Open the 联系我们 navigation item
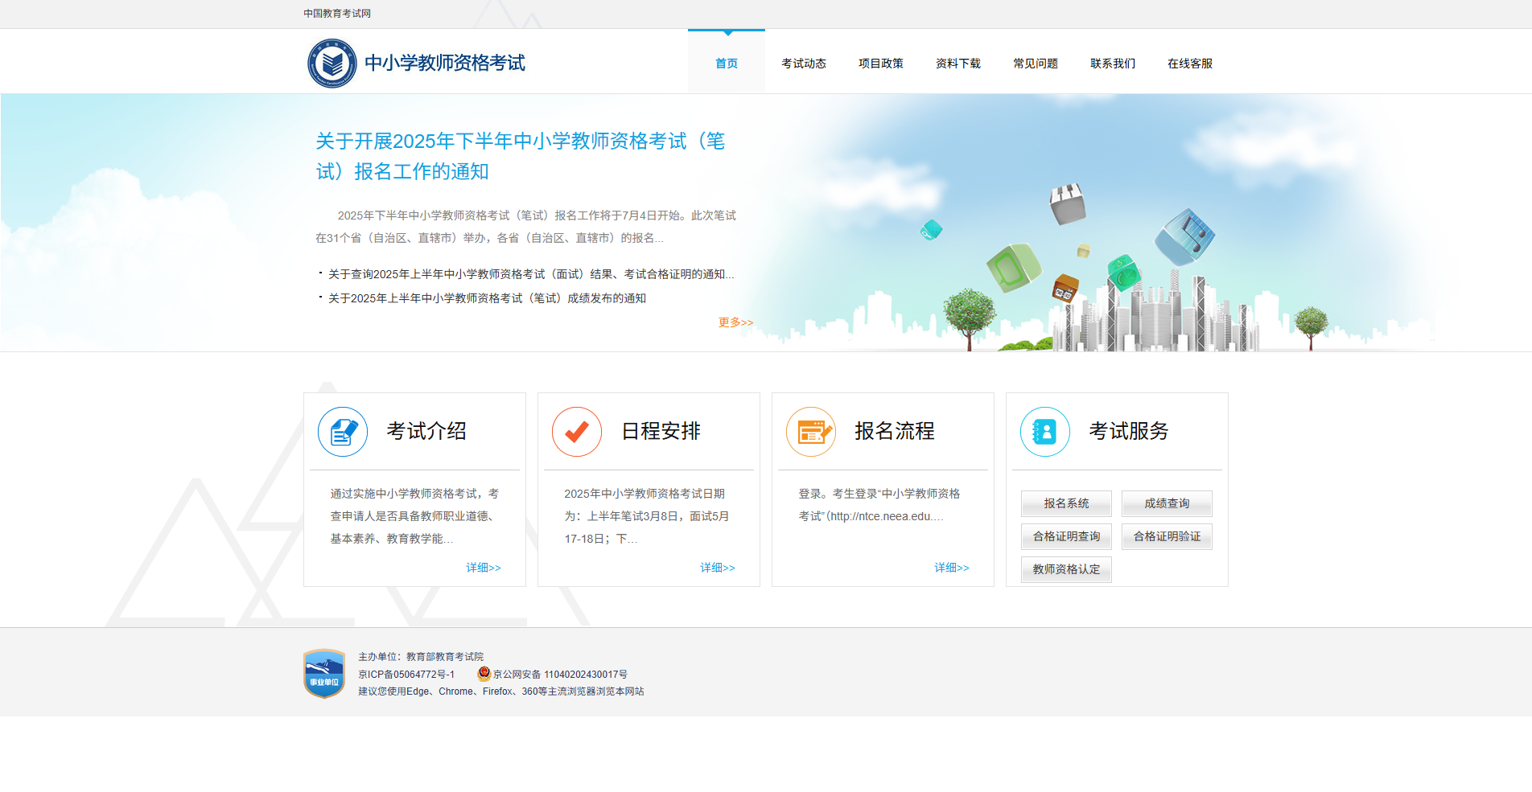The width and height of the screenshot is (1532, 792). [x=1112, y=63]
